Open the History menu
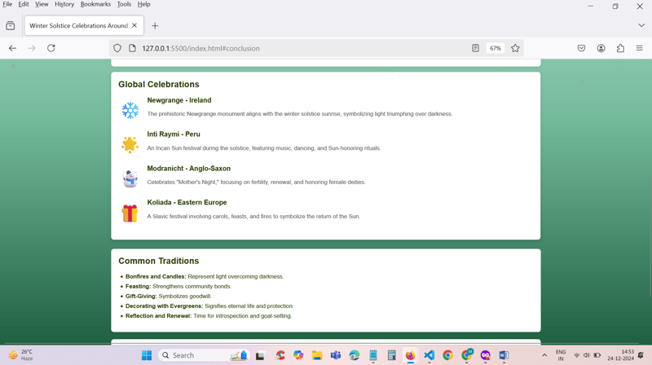Image resolution: width=652 pixels, height=365 pixels. tap(64, 4)
